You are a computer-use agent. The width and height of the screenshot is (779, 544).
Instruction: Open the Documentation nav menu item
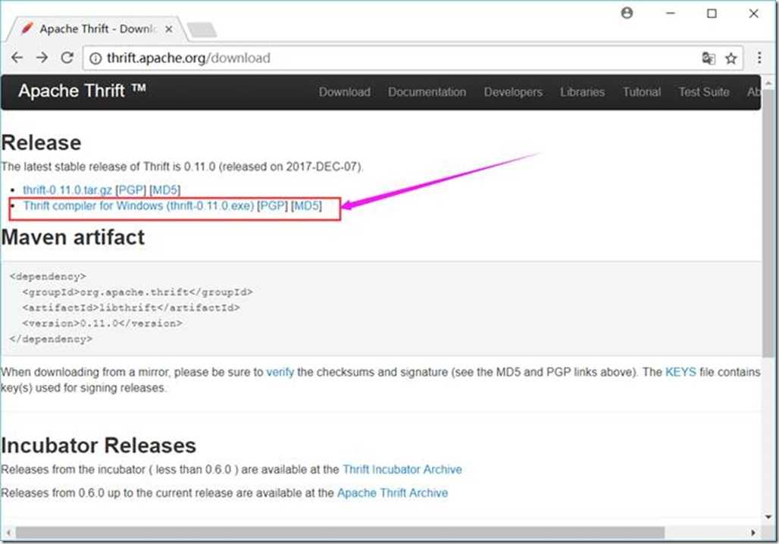427,92
